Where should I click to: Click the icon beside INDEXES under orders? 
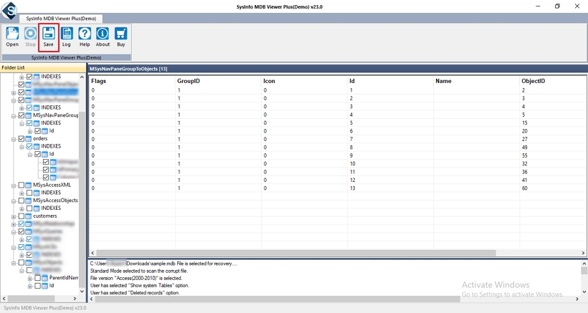click(37, 146)
